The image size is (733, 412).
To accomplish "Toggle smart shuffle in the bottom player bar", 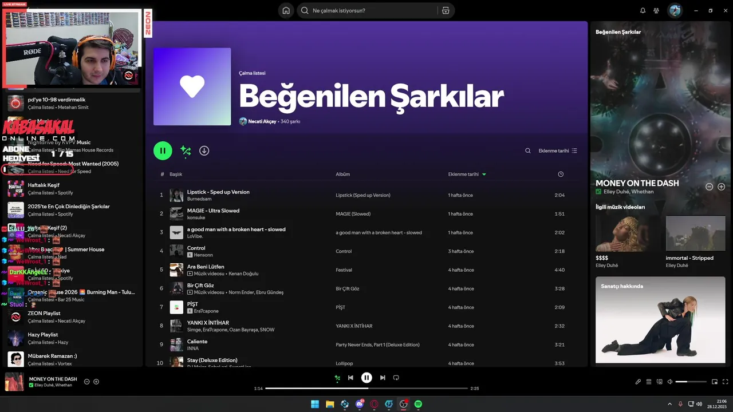I will tap(337, 378).
